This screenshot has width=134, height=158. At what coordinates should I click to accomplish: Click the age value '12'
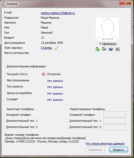pyautogui.click(x=43, y=38)
